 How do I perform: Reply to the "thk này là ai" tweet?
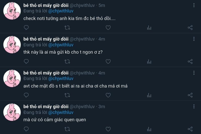click(x=26, y=61)
